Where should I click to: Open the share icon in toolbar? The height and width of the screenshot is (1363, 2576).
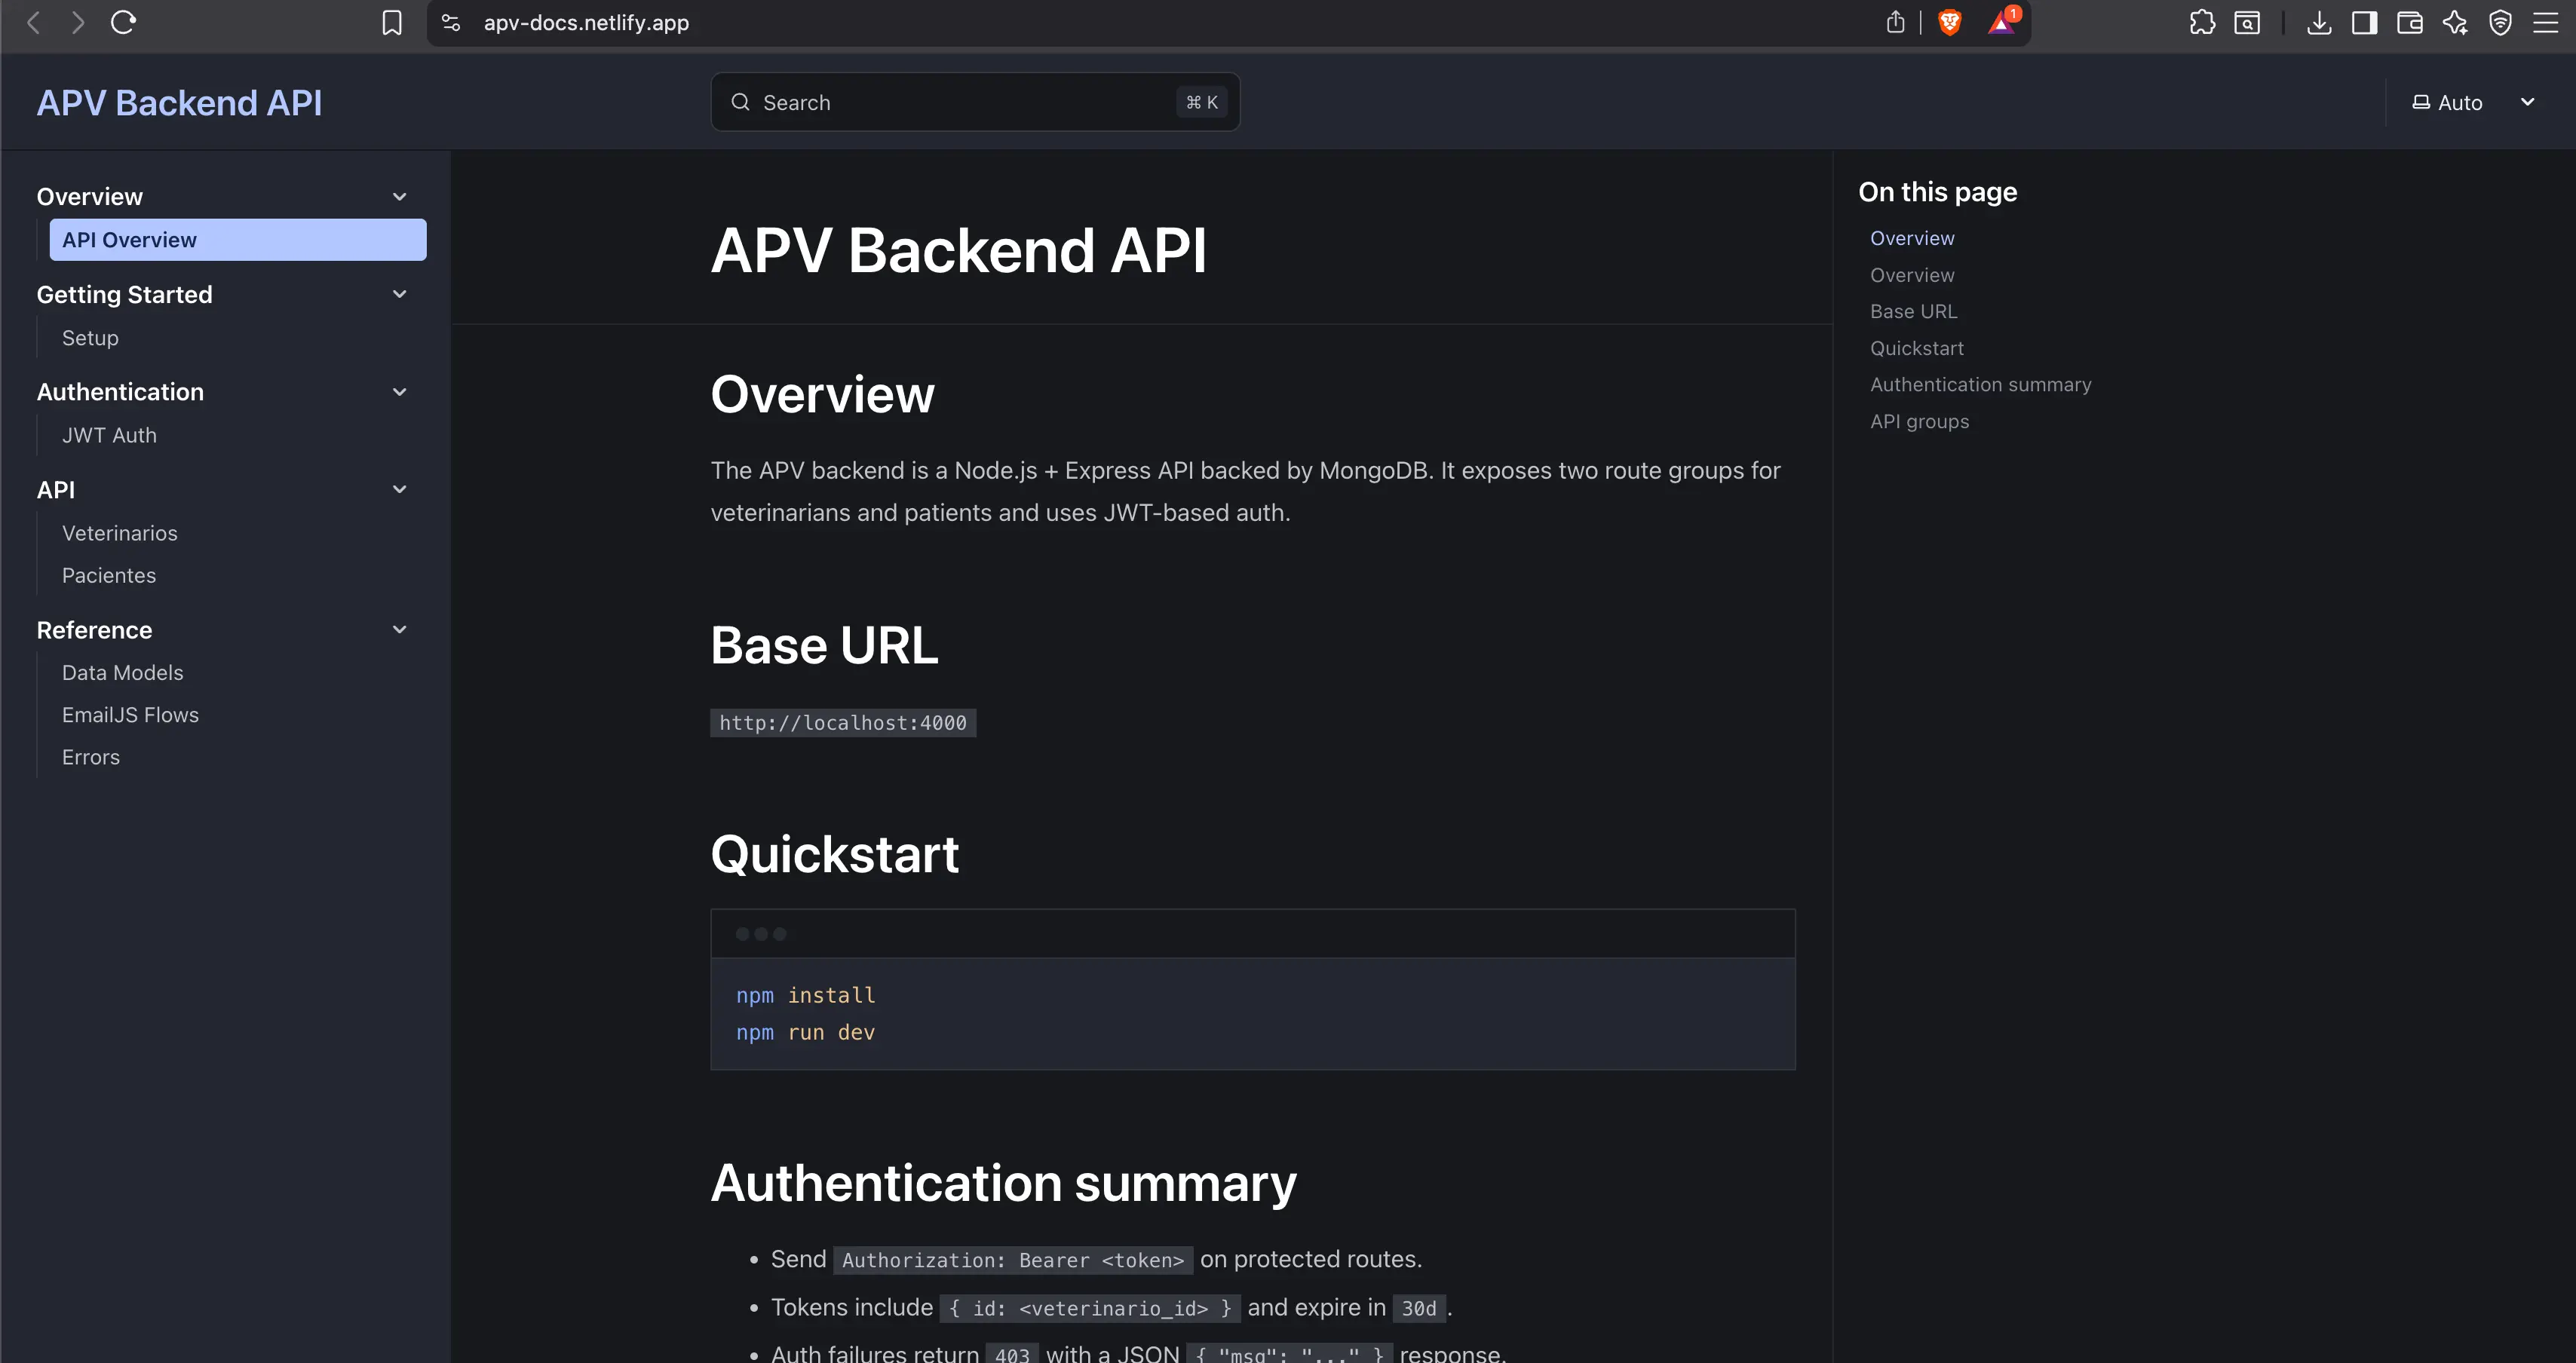click(x=1895, y=22)
